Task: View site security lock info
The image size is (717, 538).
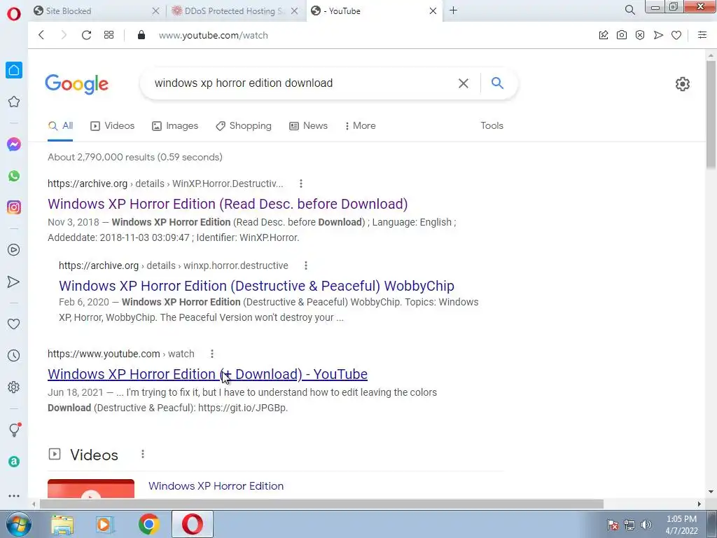Action: tap(141, 35)
